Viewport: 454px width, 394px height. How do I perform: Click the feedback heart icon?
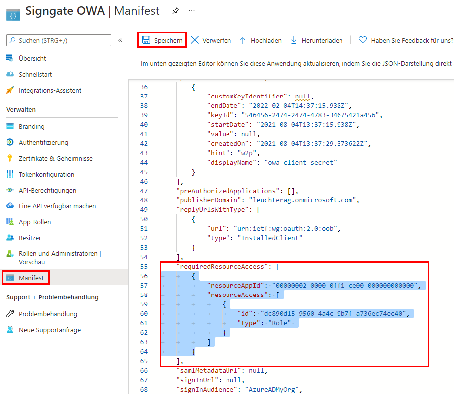coord(363,40)
